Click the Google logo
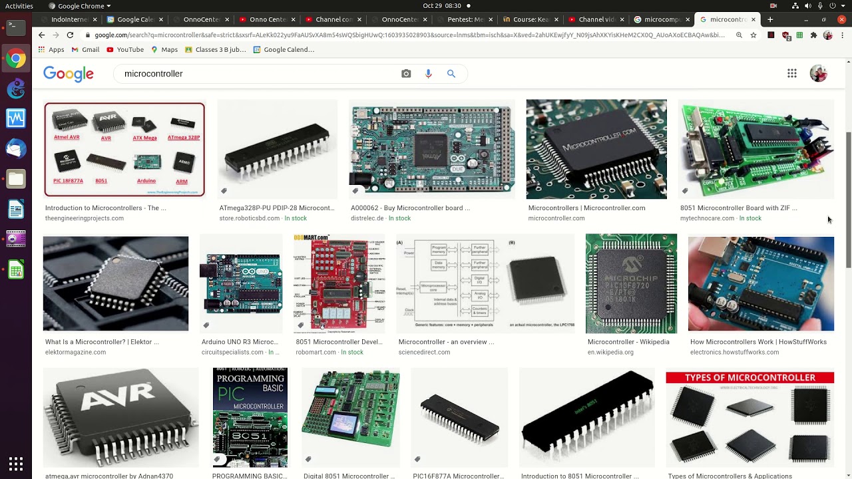 point(69,74)
